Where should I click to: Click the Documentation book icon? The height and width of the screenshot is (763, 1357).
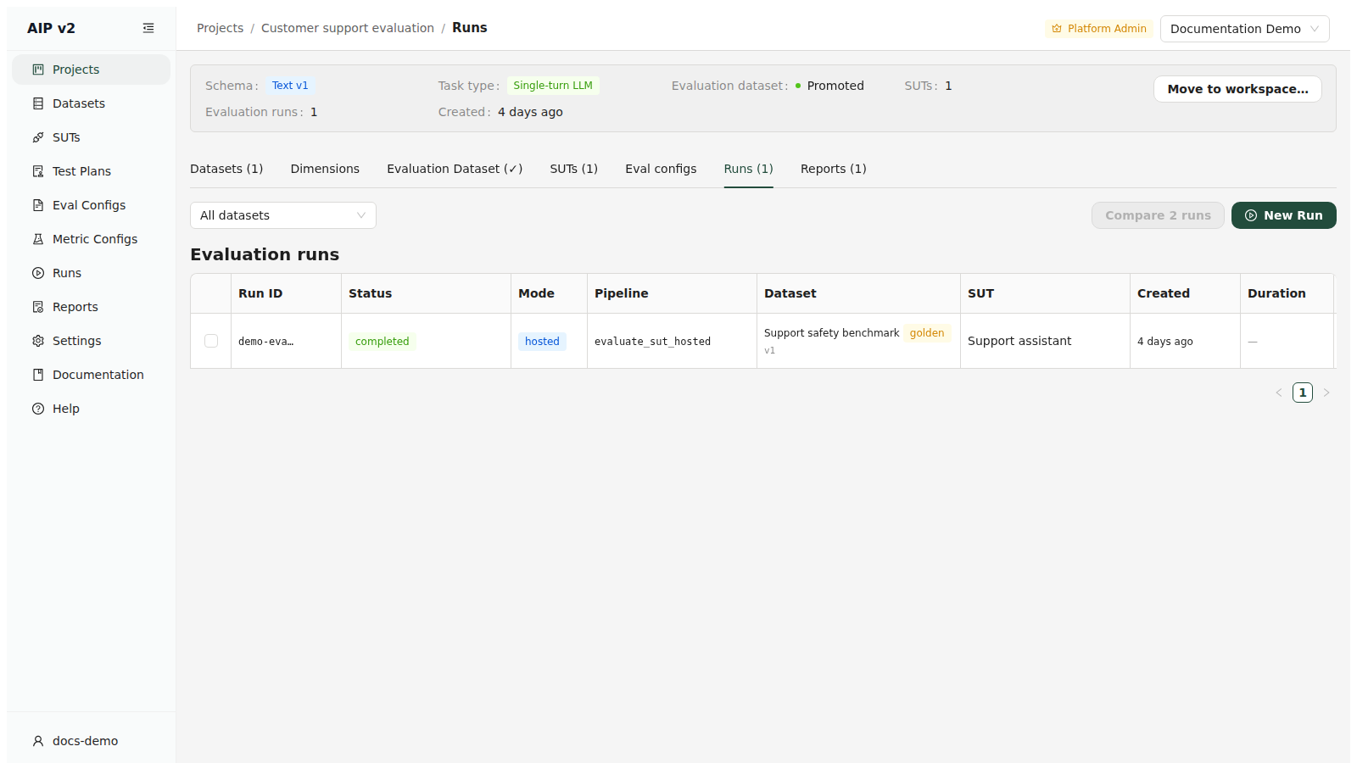click(38, 375)
